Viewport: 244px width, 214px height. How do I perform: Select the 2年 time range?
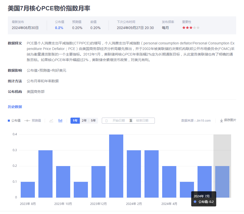tap(84, 121)
